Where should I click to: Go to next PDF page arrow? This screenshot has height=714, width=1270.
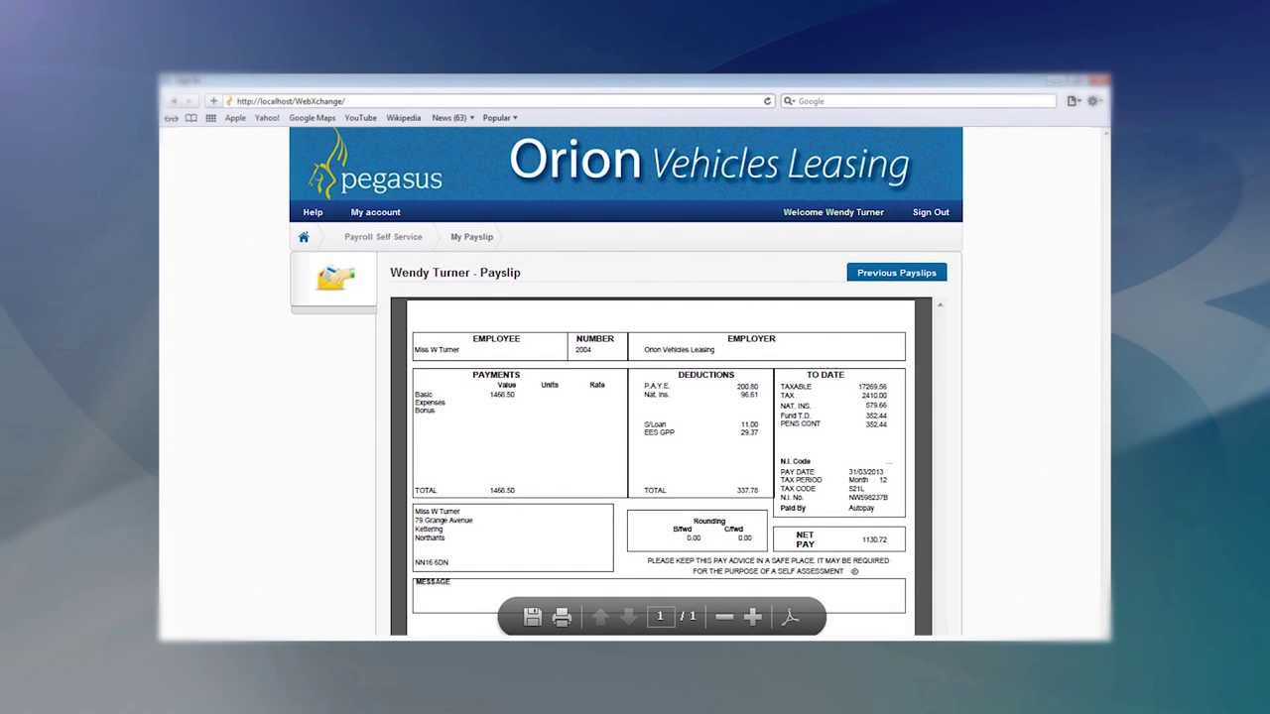(628, 617)
